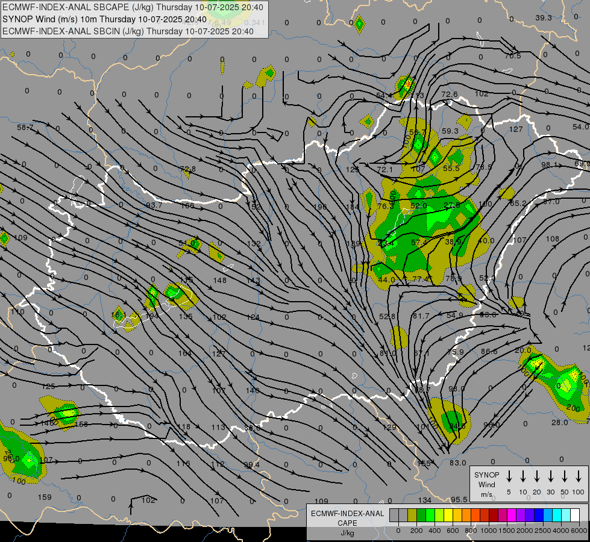Click the 10 m/s wind arrow in SYNOP legend
Image resolution: width=590 pixels, height=542 pixels.
523,476
